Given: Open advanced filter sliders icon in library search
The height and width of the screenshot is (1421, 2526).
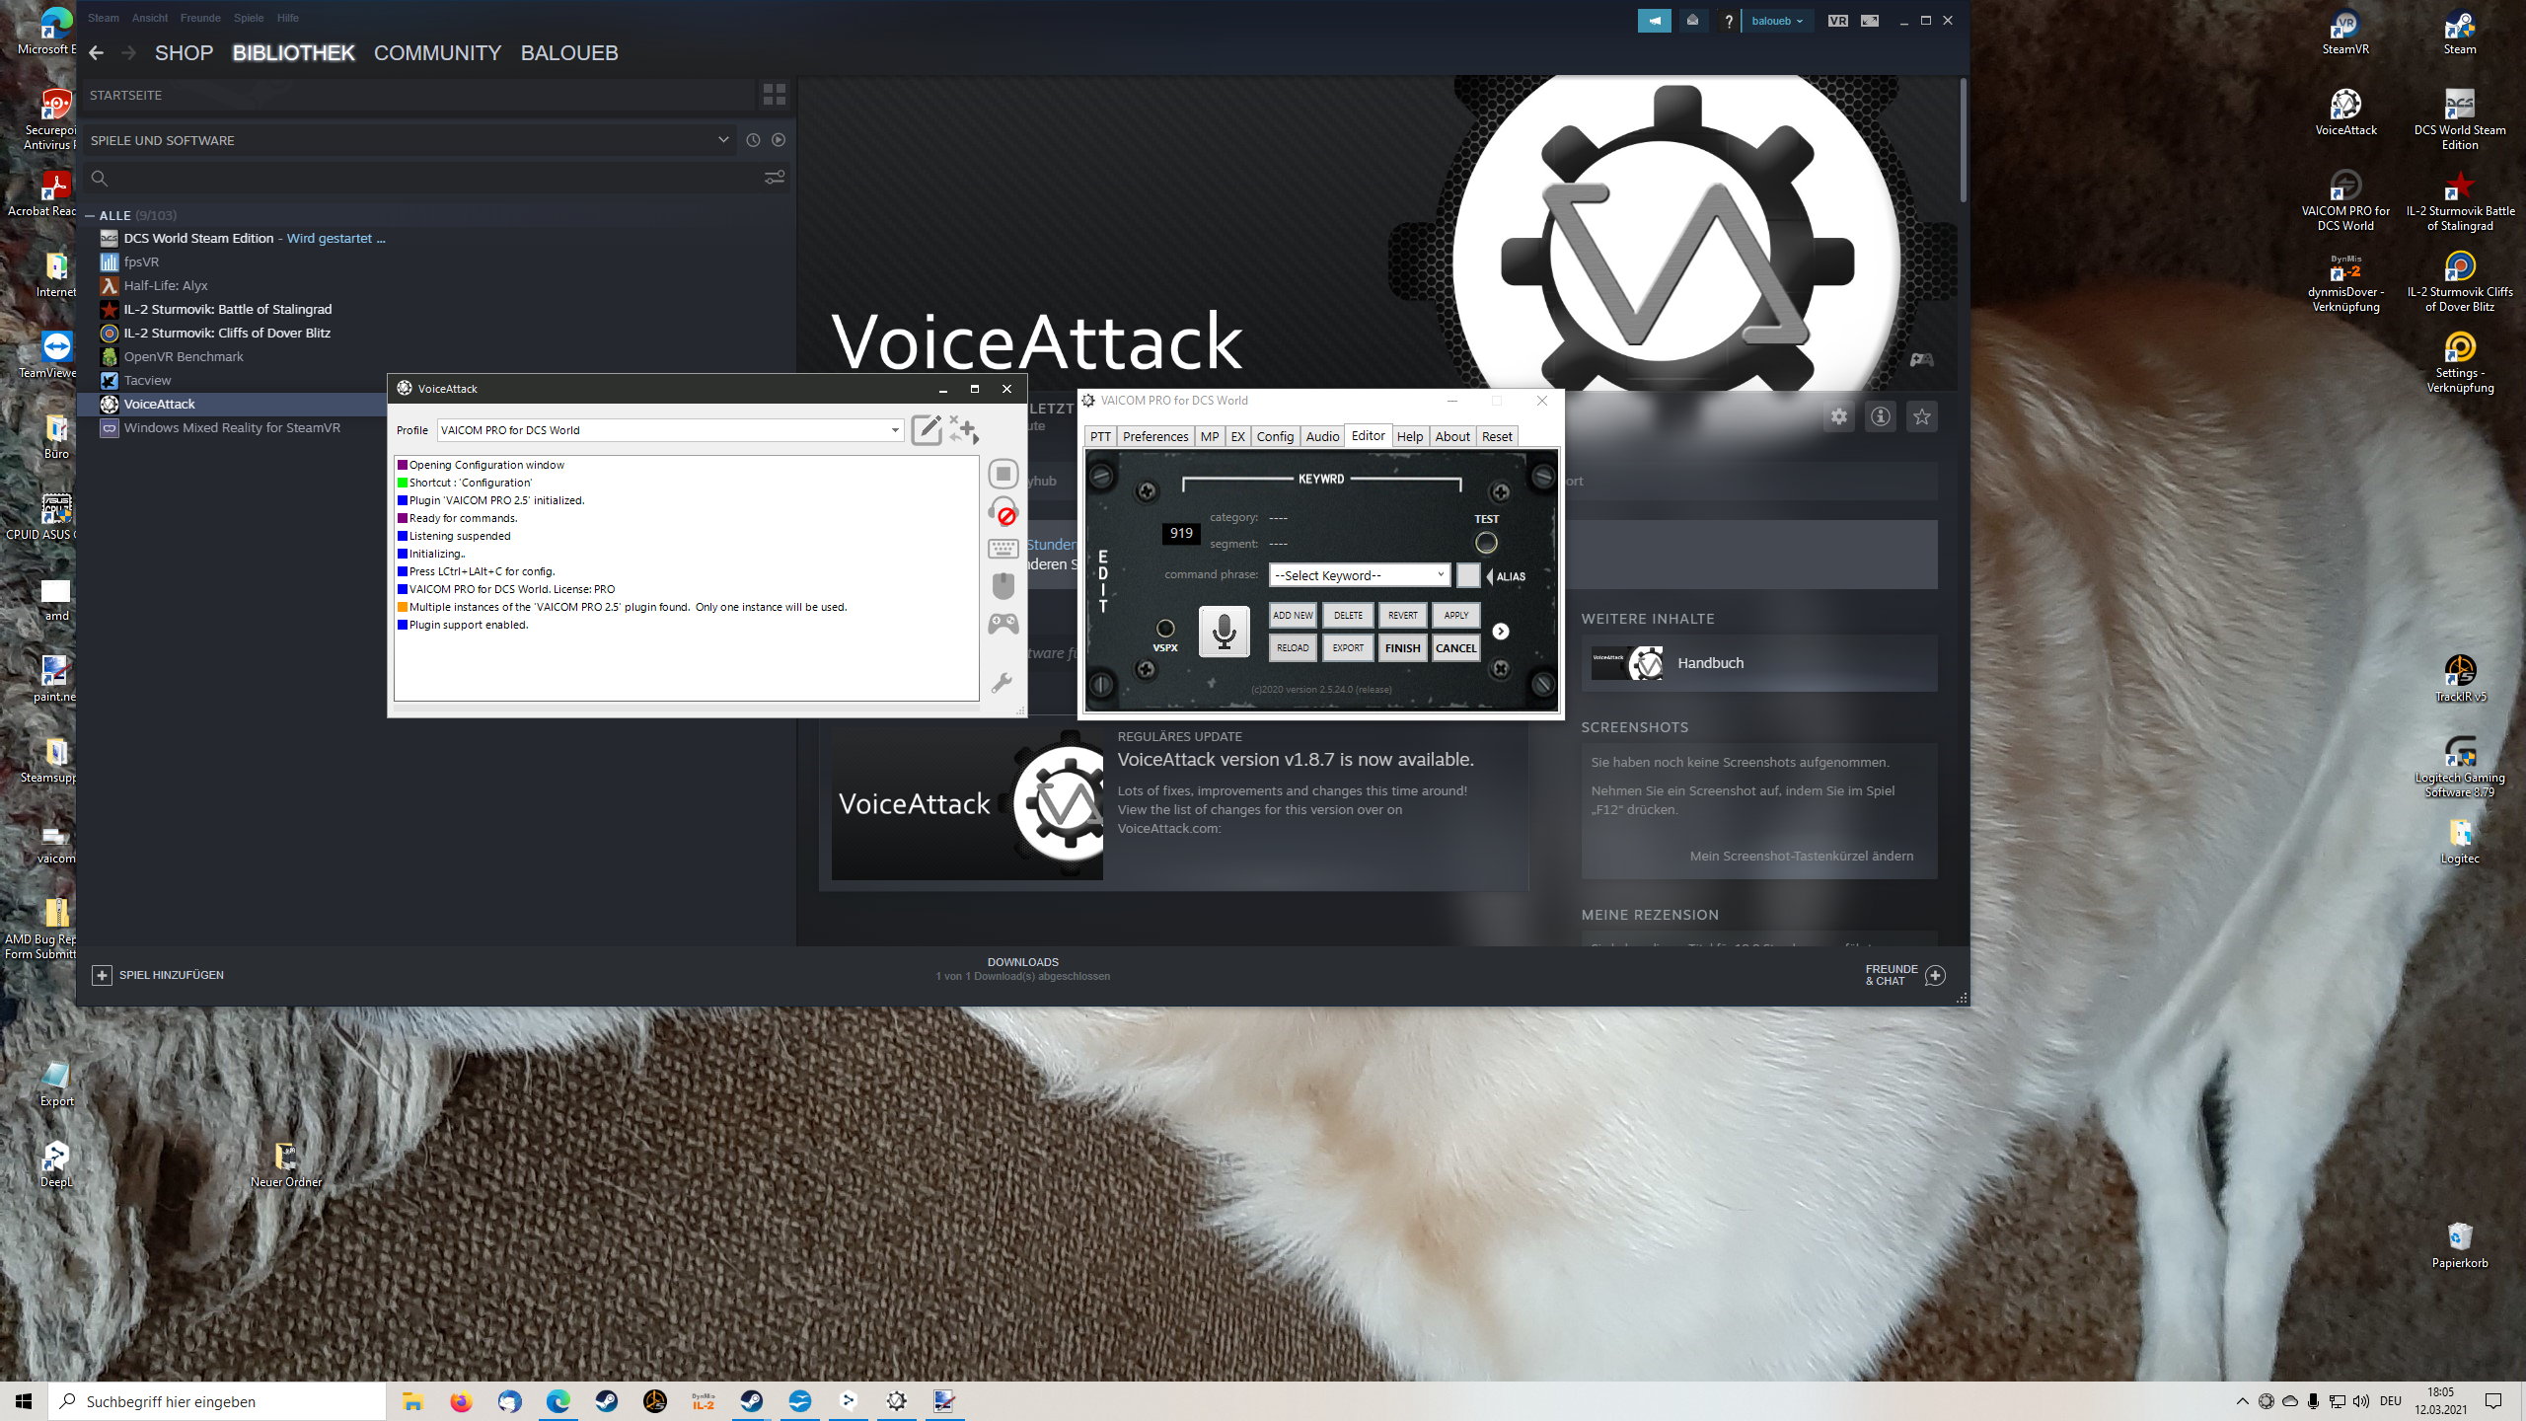Looking at the screenshot, I should click(x=775, y=178).
